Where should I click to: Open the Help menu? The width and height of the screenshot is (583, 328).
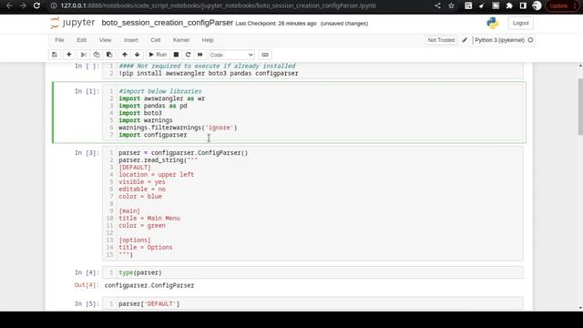[208, 40]
